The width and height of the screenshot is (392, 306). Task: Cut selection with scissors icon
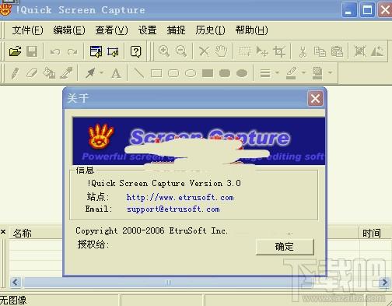tap(303, 51)
